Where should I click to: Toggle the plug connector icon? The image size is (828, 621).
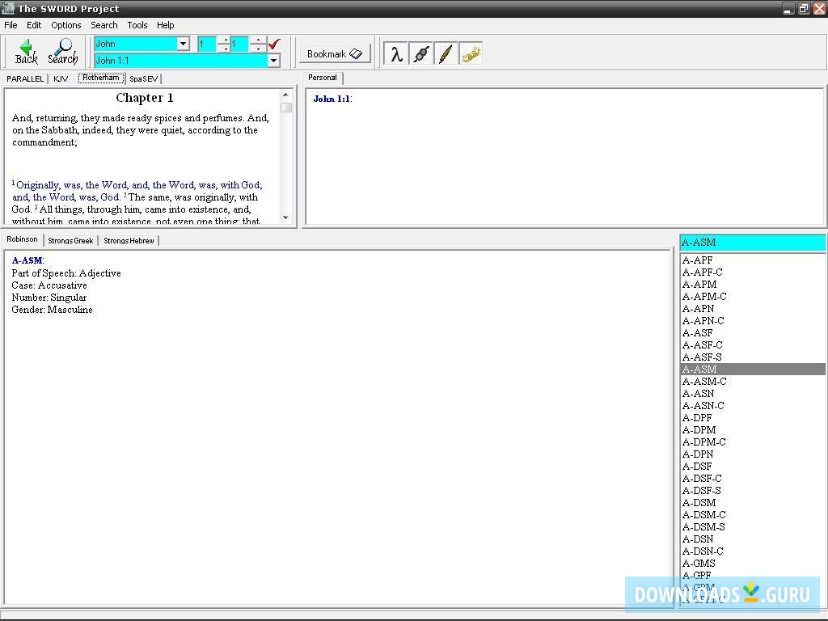point(420,54)
